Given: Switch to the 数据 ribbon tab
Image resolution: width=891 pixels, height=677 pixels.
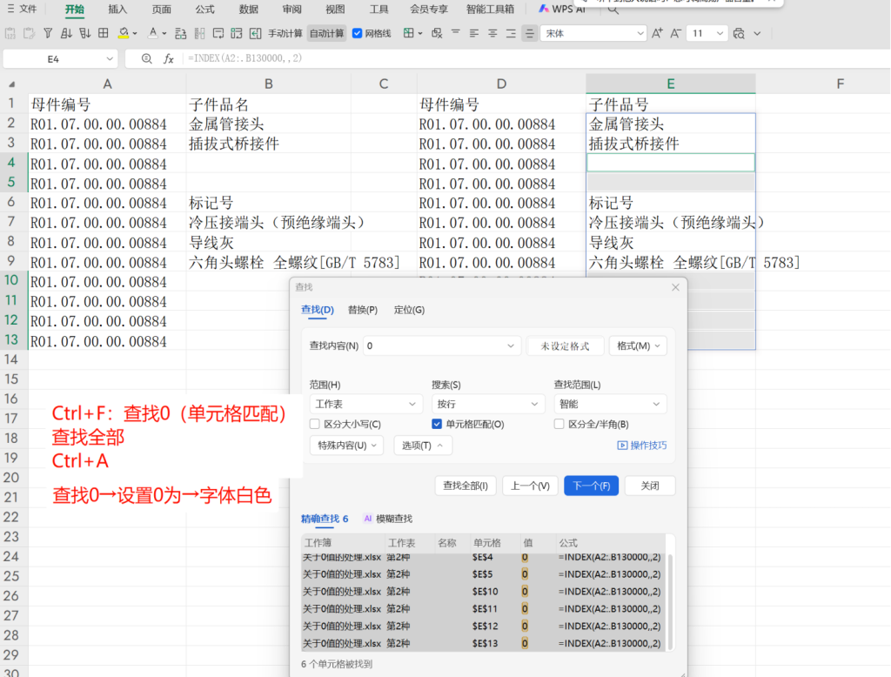Looking at the screenshot, I should tap(248, 9).
